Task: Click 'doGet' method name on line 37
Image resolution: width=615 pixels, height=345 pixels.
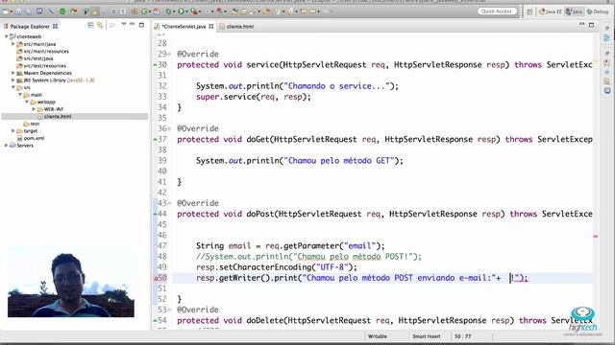Action: 258,140
